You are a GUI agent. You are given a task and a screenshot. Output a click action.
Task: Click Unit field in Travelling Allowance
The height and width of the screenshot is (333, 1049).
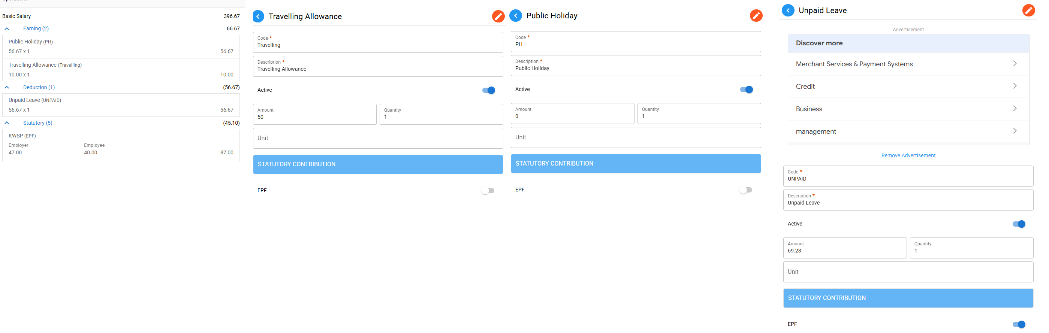click(378, 138)
